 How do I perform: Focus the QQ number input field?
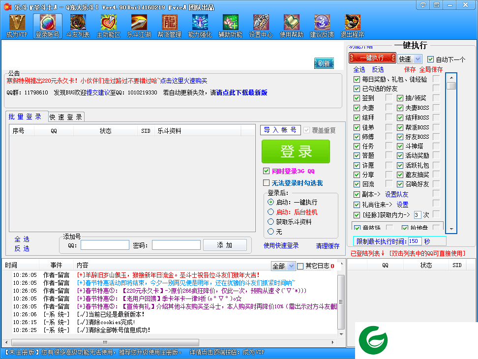[105, 245]
